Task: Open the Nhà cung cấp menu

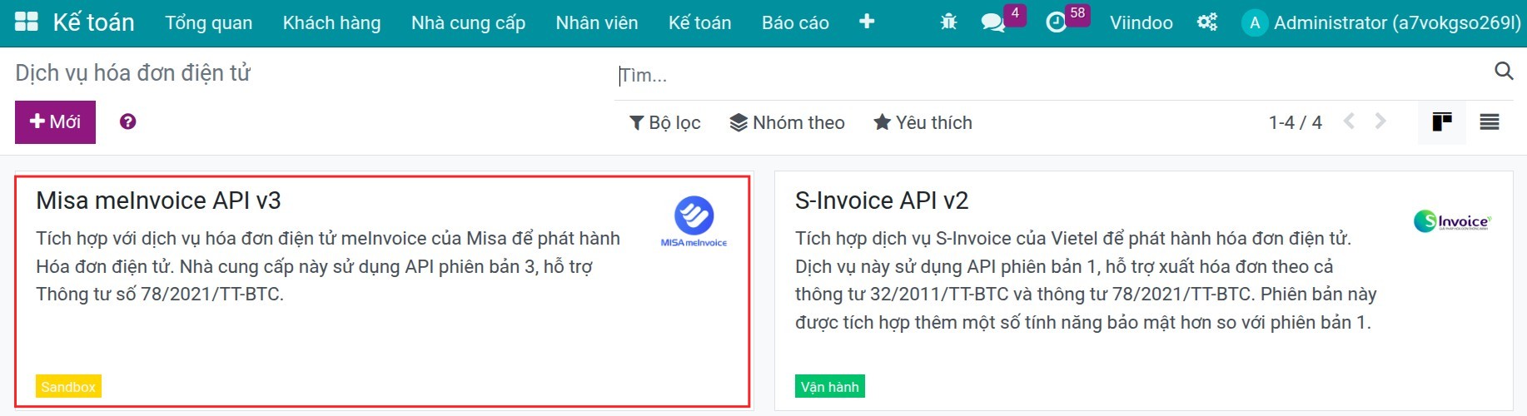Action: pyautogui.click(x=468, y=23)
